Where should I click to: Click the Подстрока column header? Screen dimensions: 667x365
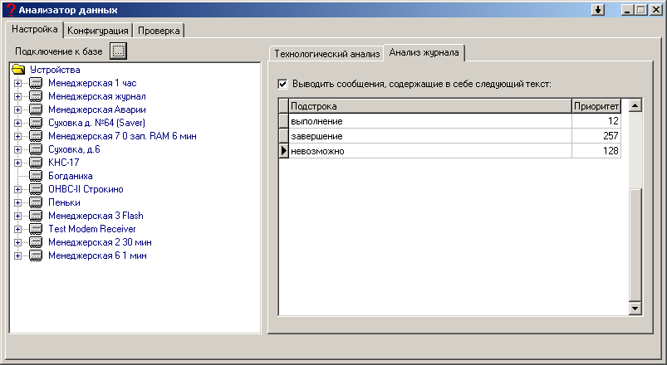tap(430, 106)
